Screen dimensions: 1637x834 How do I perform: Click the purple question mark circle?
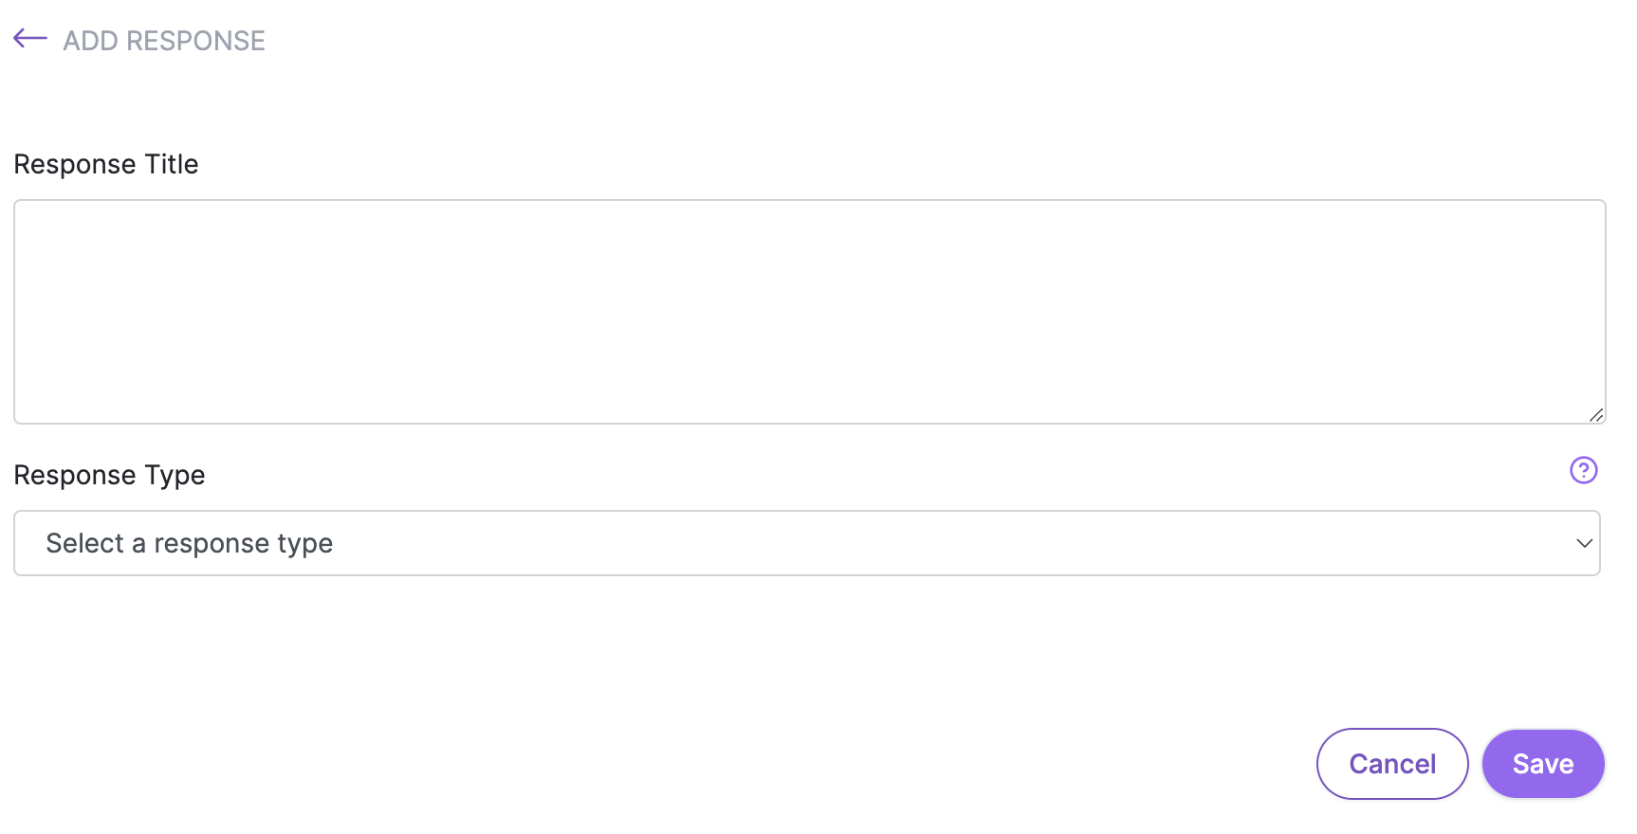click(x=1583, y=470)
